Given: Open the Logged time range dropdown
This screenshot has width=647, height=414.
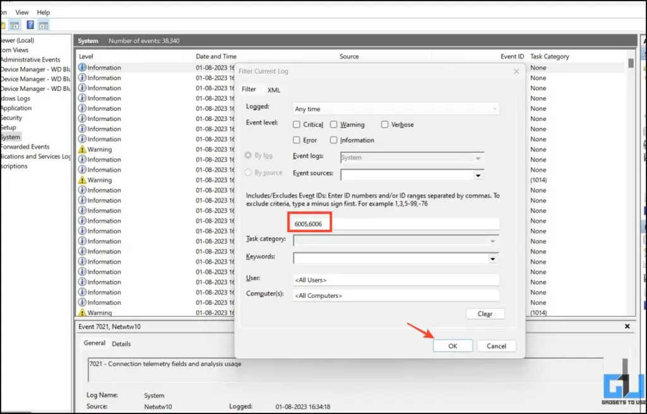Looking at the screenshot, I should [x=495, y=109].
